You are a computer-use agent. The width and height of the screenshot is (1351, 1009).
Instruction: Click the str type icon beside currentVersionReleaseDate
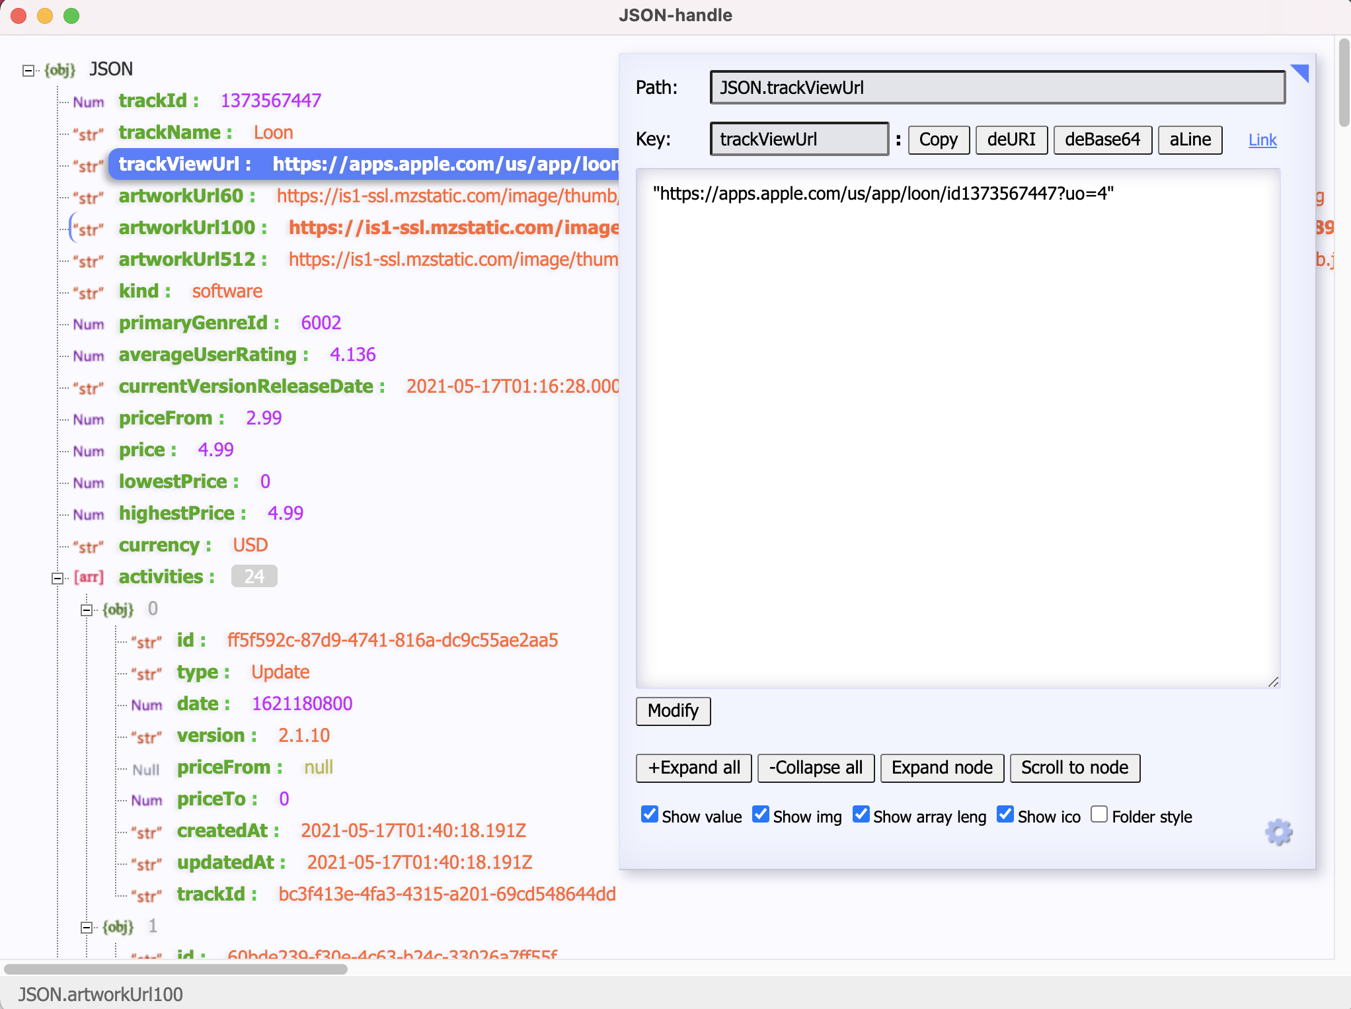89,388
